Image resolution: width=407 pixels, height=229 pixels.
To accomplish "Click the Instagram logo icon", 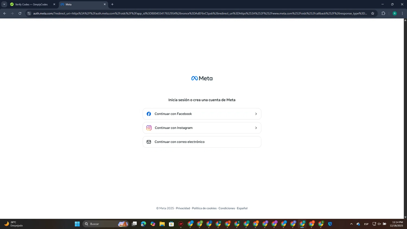I will [x=149, y=128].
